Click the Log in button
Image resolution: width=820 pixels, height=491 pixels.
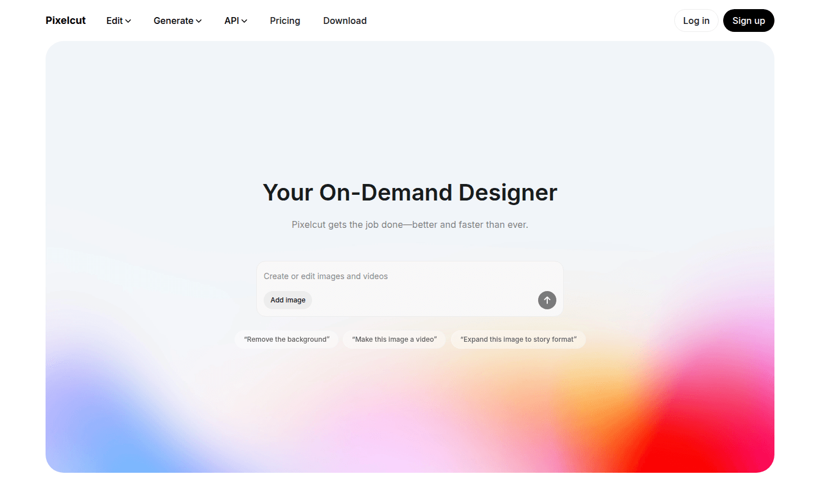[696, 21]
